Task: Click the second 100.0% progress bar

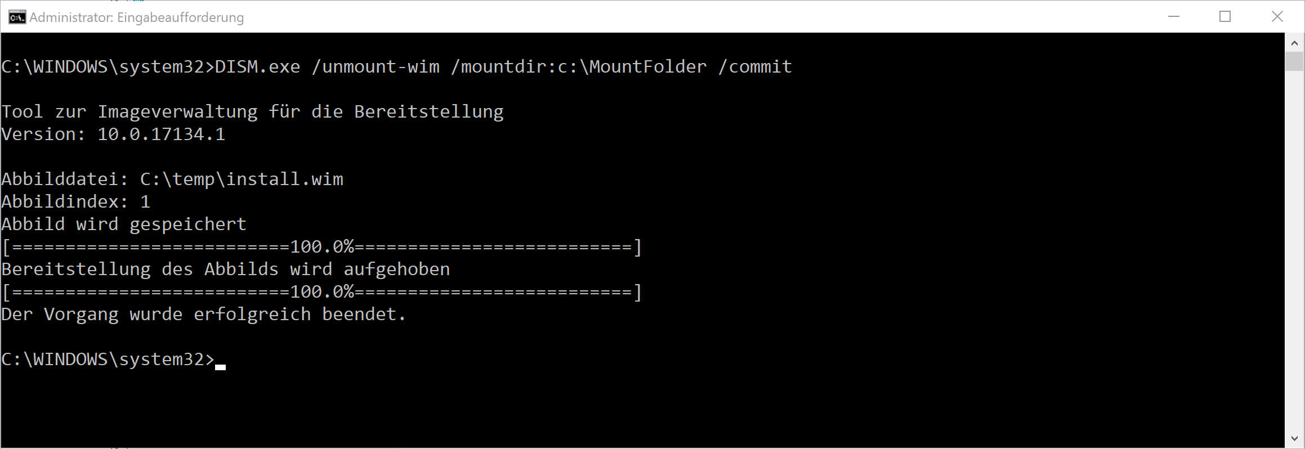Action: (321, 292)
